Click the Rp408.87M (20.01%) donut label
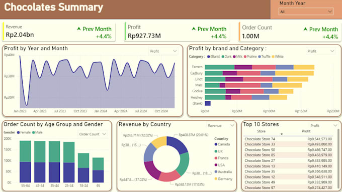The image size is (342, 192). point(194,135)
